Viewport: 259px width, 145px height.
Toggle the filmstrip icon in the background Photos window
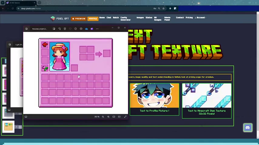point(9,110)
